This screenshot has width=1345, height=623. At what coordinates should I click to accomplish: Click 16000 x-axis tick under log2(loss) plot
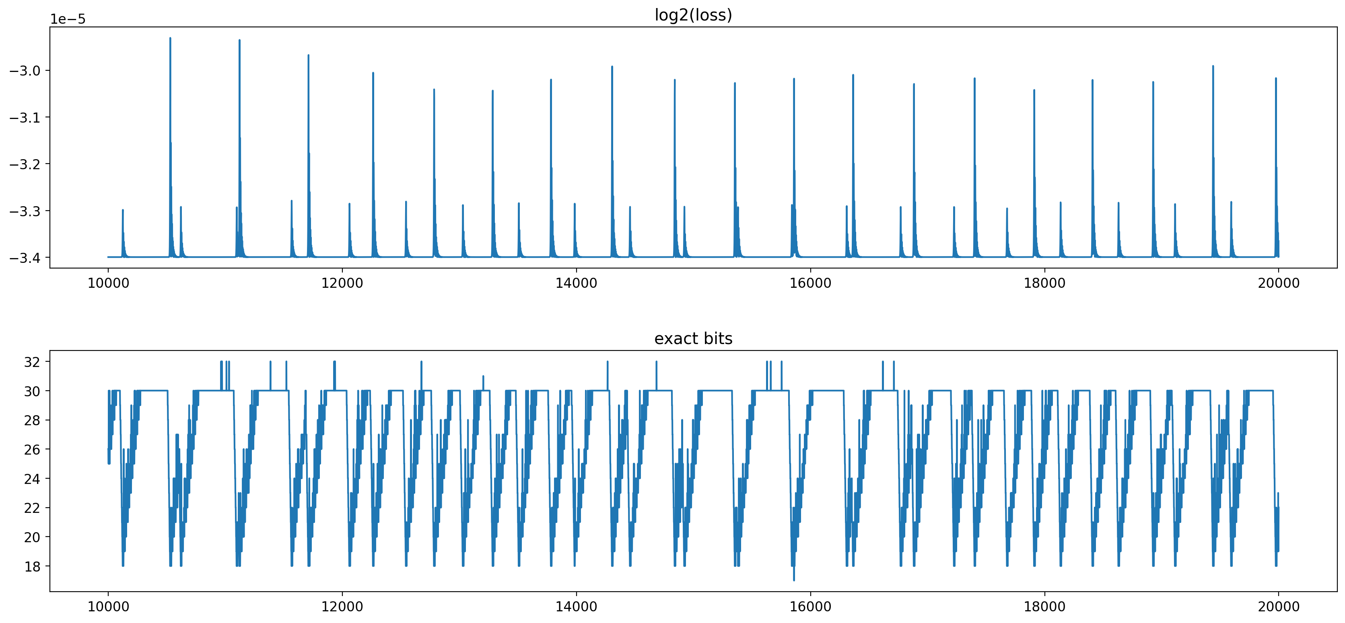(810, 283)
